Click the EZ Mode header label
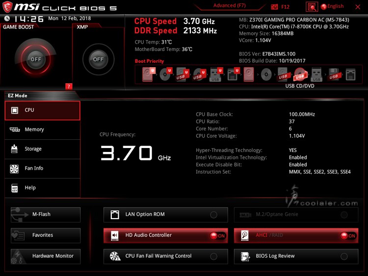The height and width of the screenshot is (276, 368). tap(17, 96)
